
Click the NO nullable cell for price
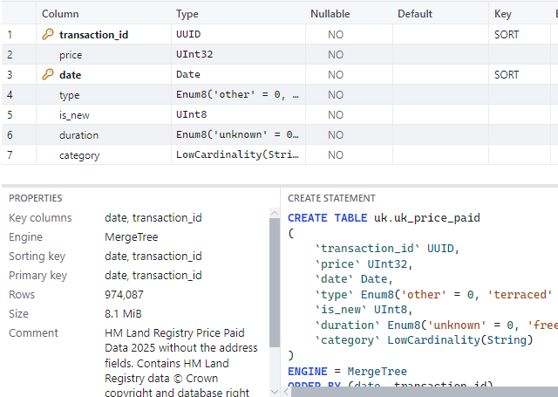point(336,54)
